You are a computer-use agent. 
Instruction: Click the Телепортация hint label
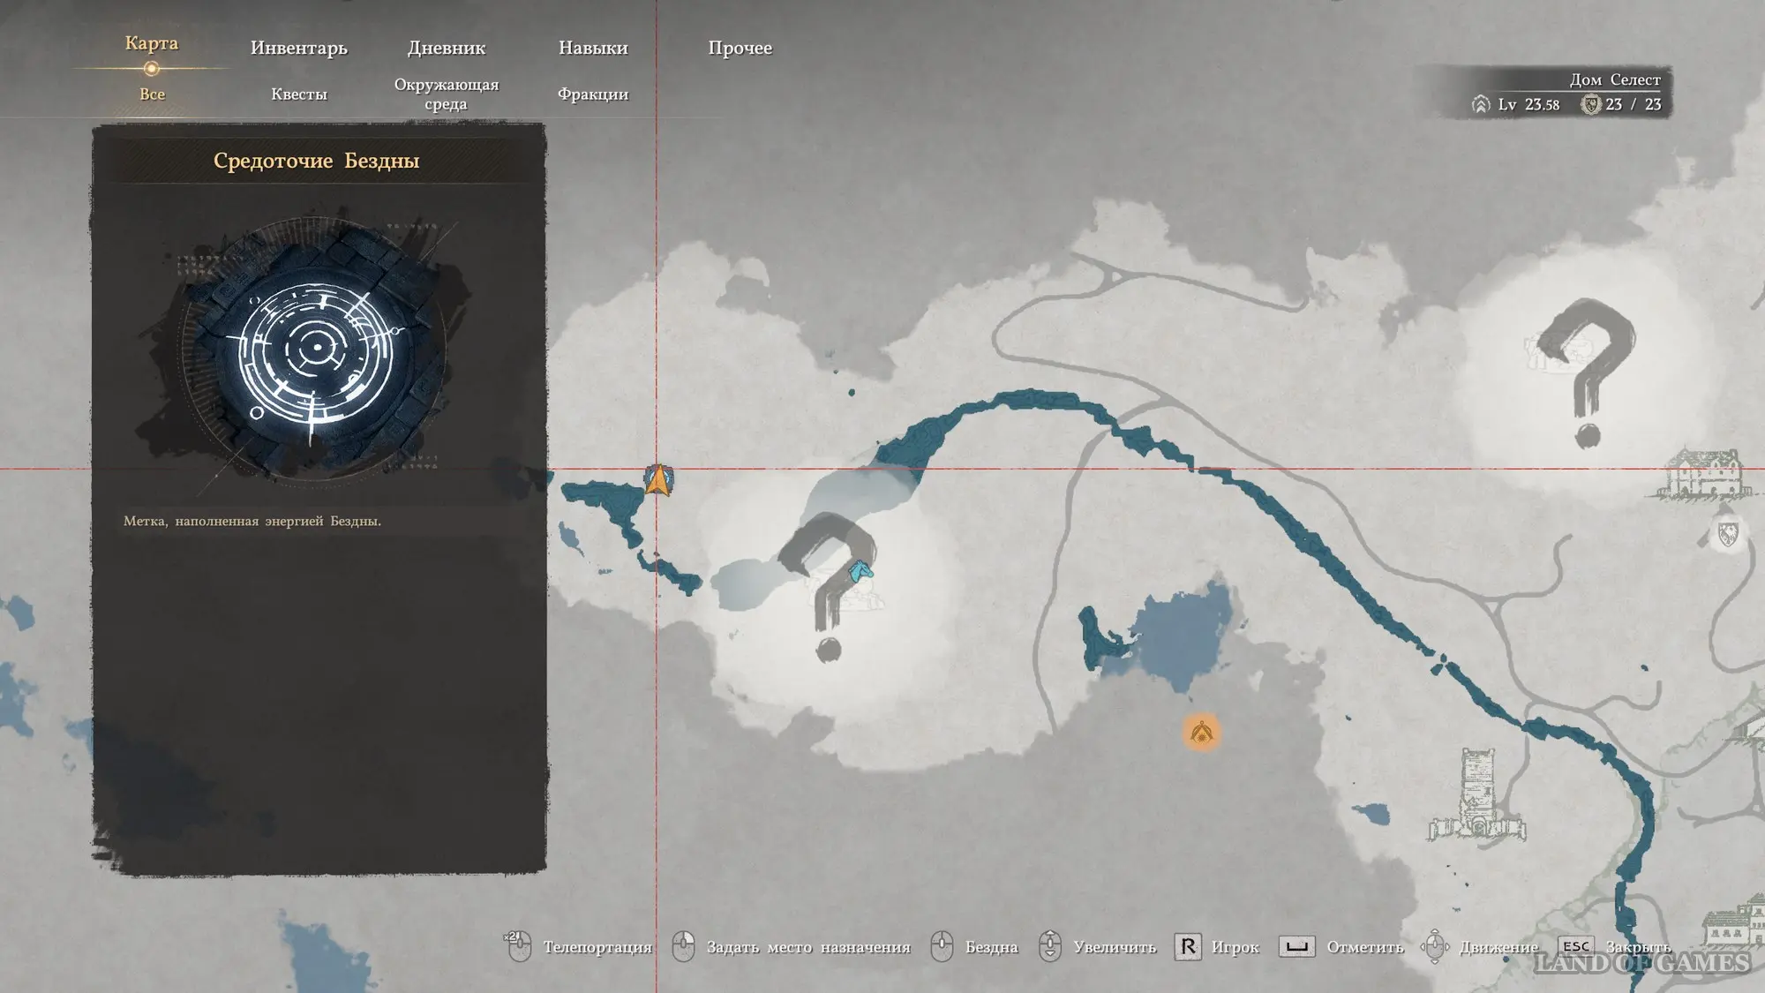click(597, 947)
